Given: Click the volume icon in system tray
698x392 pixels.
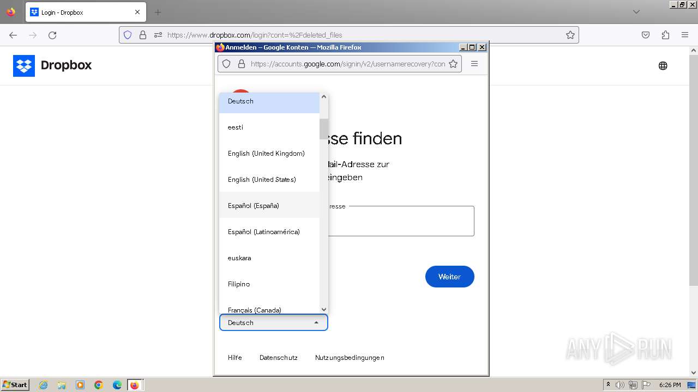Looking at the screenshot, I should [x=620, y=385].
